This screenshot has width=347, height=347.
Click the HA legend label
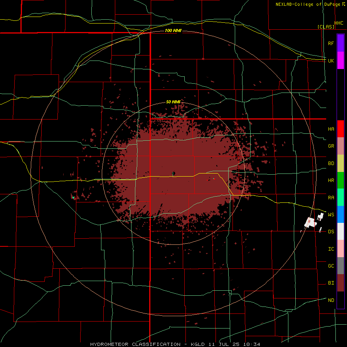point(331,129)
